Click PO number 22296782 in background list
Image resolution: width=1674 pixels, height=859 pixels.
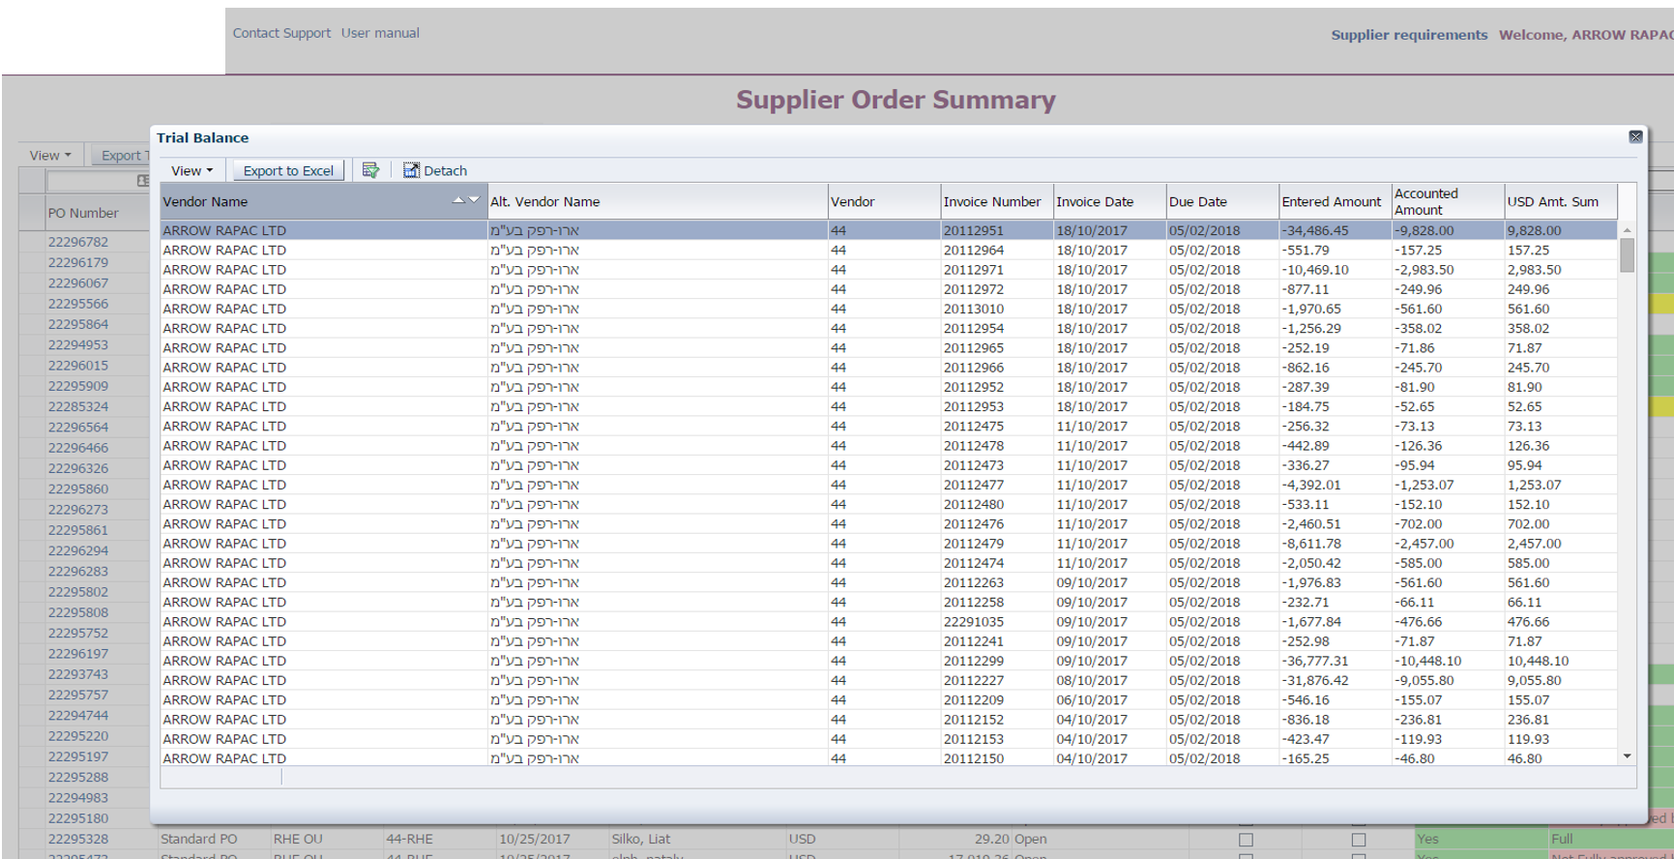coord(78,242)
